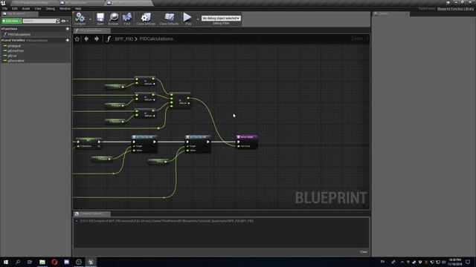This screenshot has width=476, height=267.
Task: Click the Find toolbar icon
Action: click(127, 18)
